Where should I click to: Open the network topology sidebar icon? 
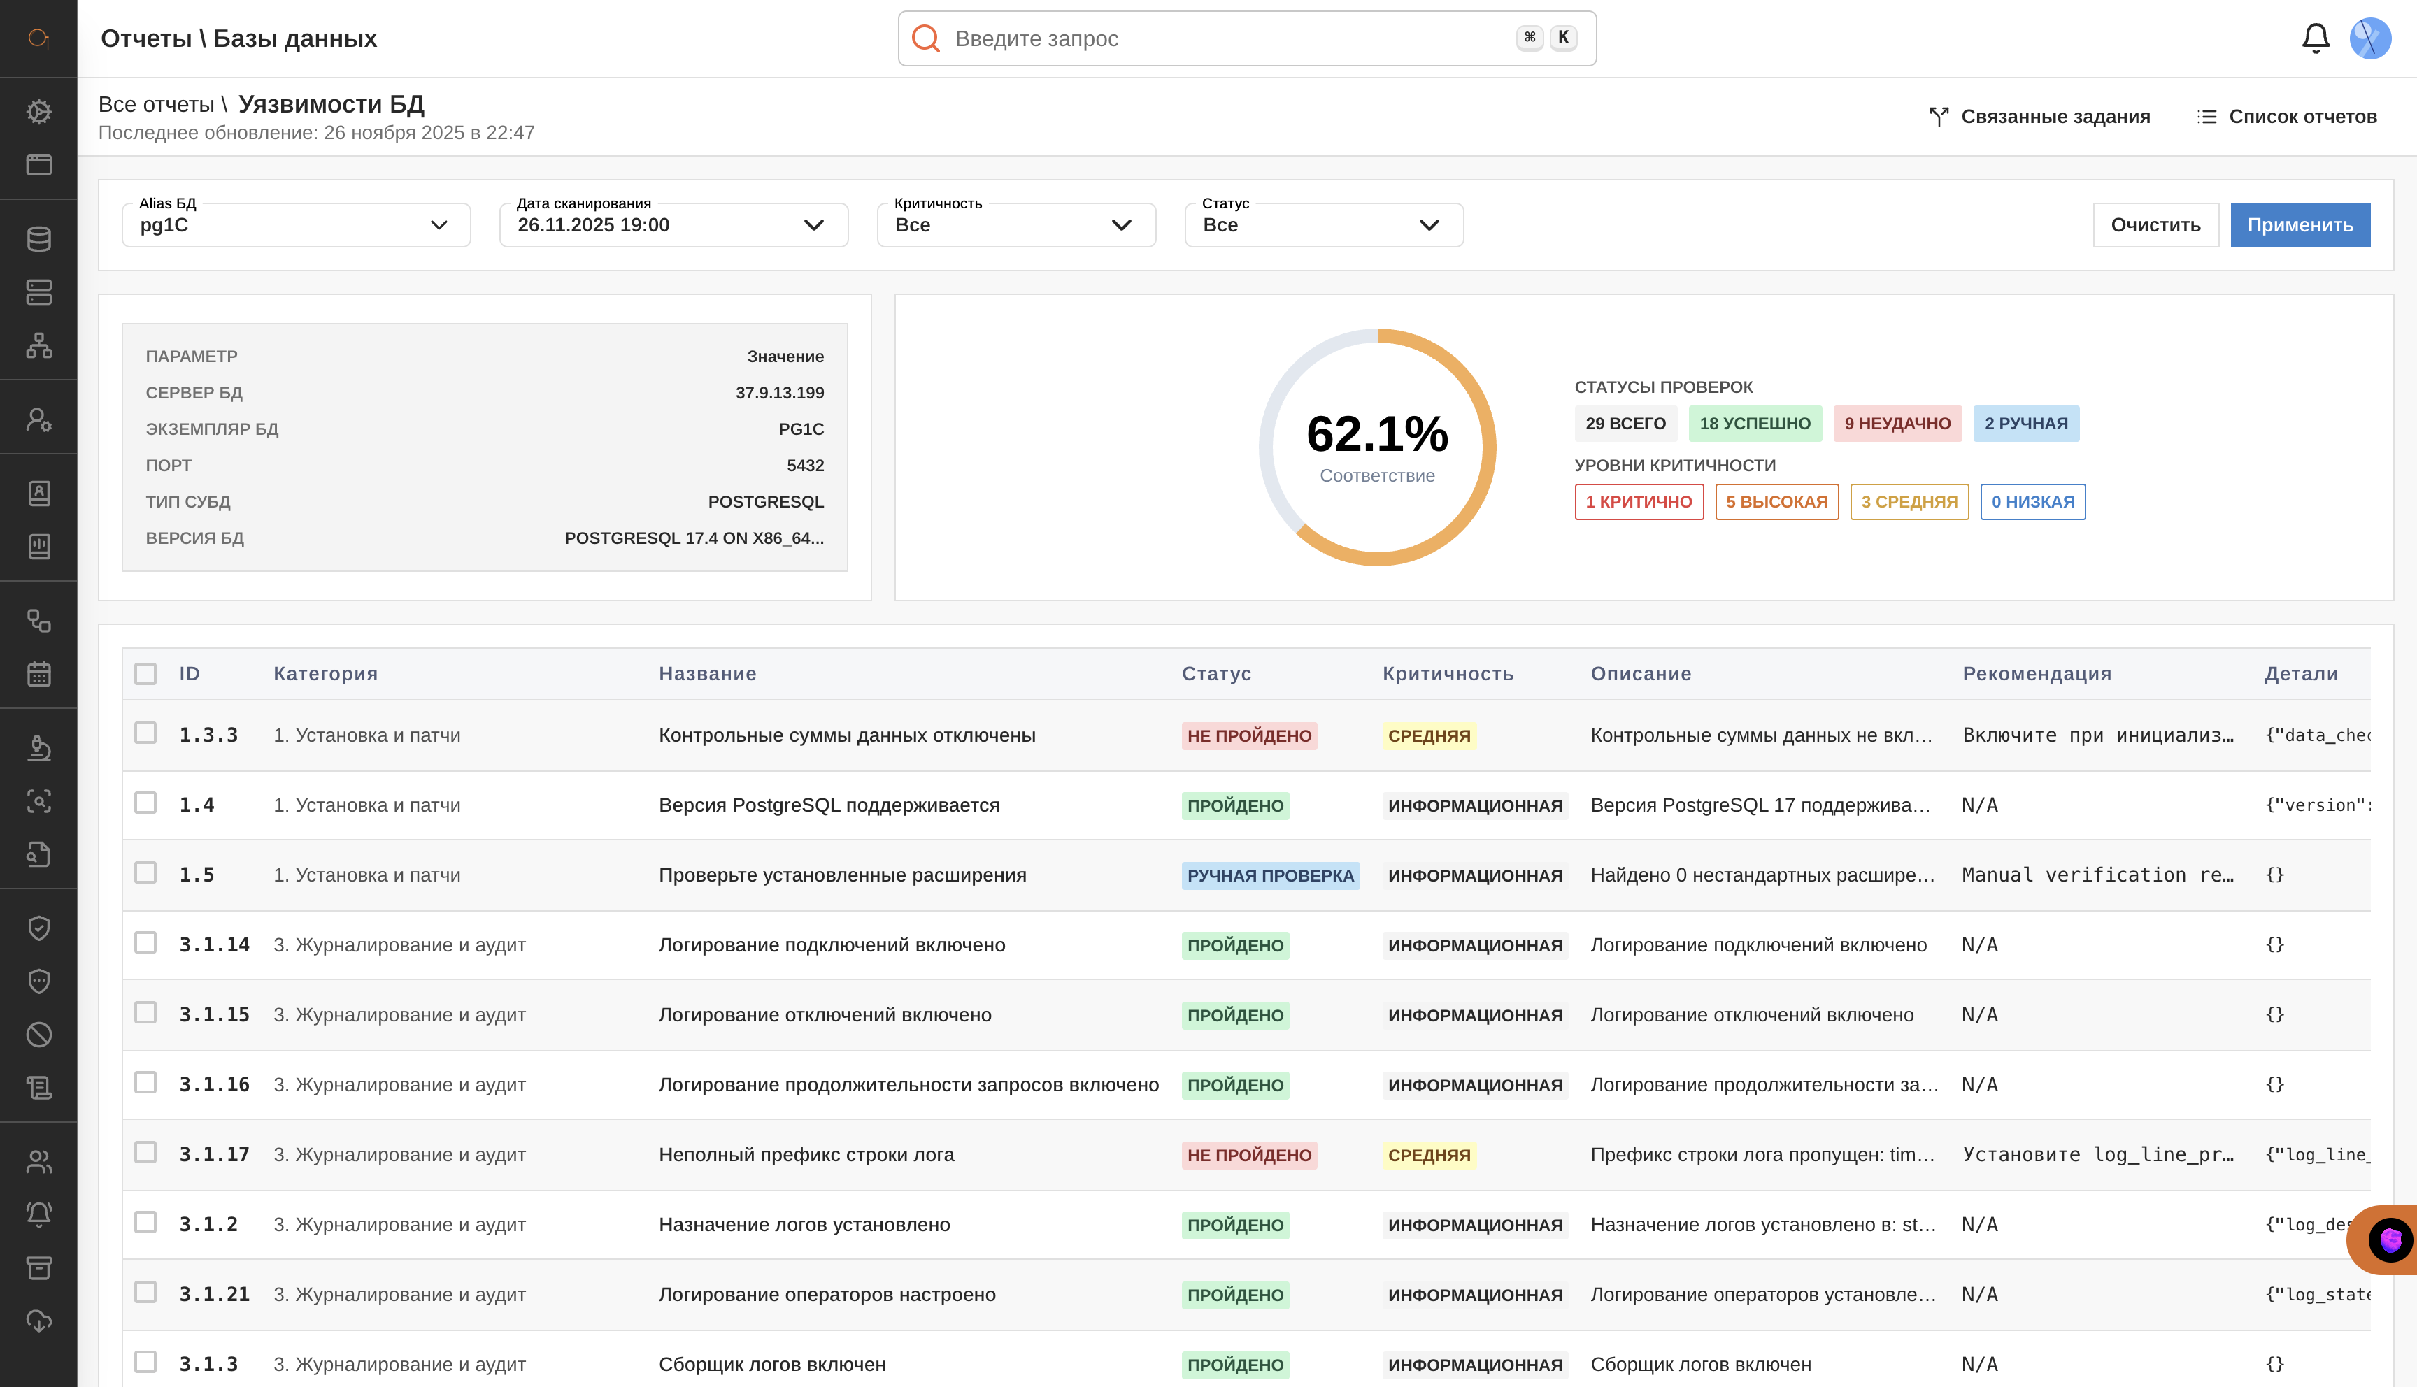pos(39,345)
